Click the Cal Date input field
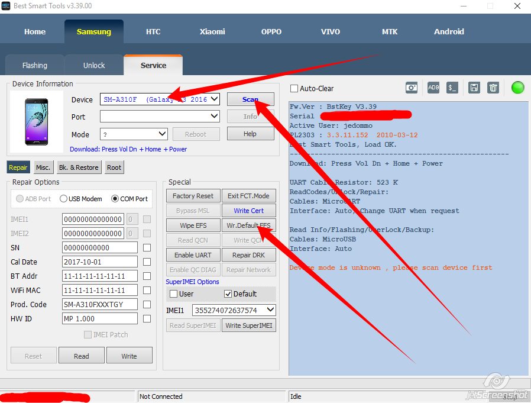Screen dimensions: 531x403 coord(100,262)
